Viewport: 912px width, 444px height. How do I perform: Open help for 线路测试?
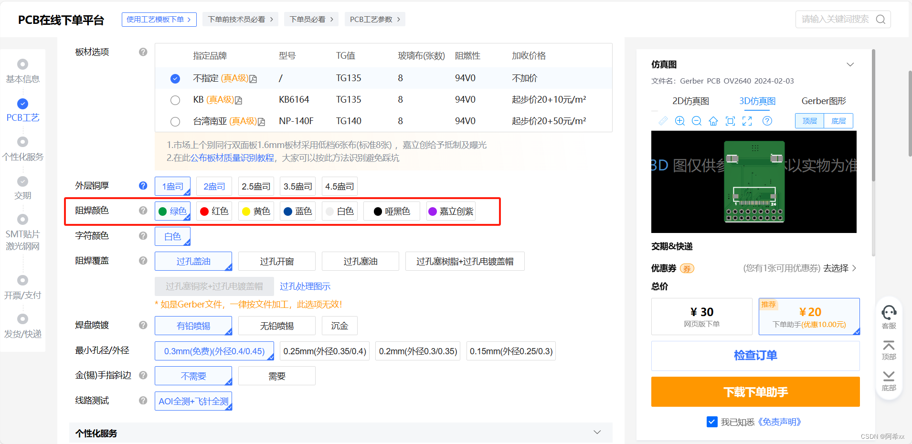click(x=143, y=401)
